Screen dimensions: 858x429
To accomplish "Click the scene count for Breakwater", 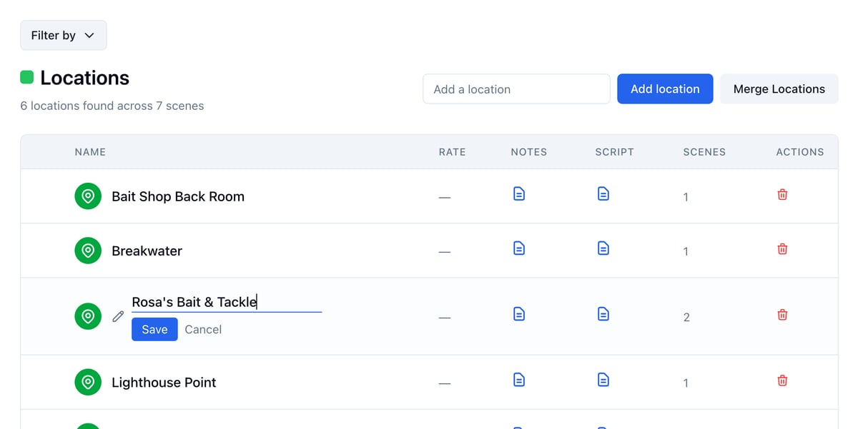I will tap(686, 251).
